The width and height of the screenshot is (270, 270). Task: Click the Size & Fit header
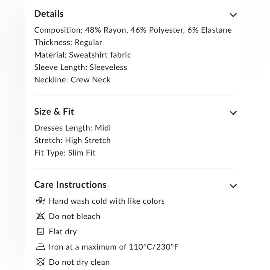coord(54,112)
